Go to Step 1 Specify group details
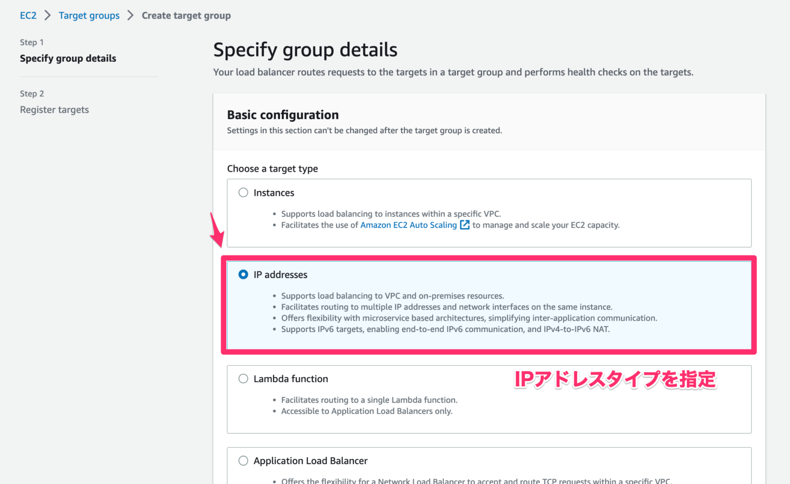 68,58
